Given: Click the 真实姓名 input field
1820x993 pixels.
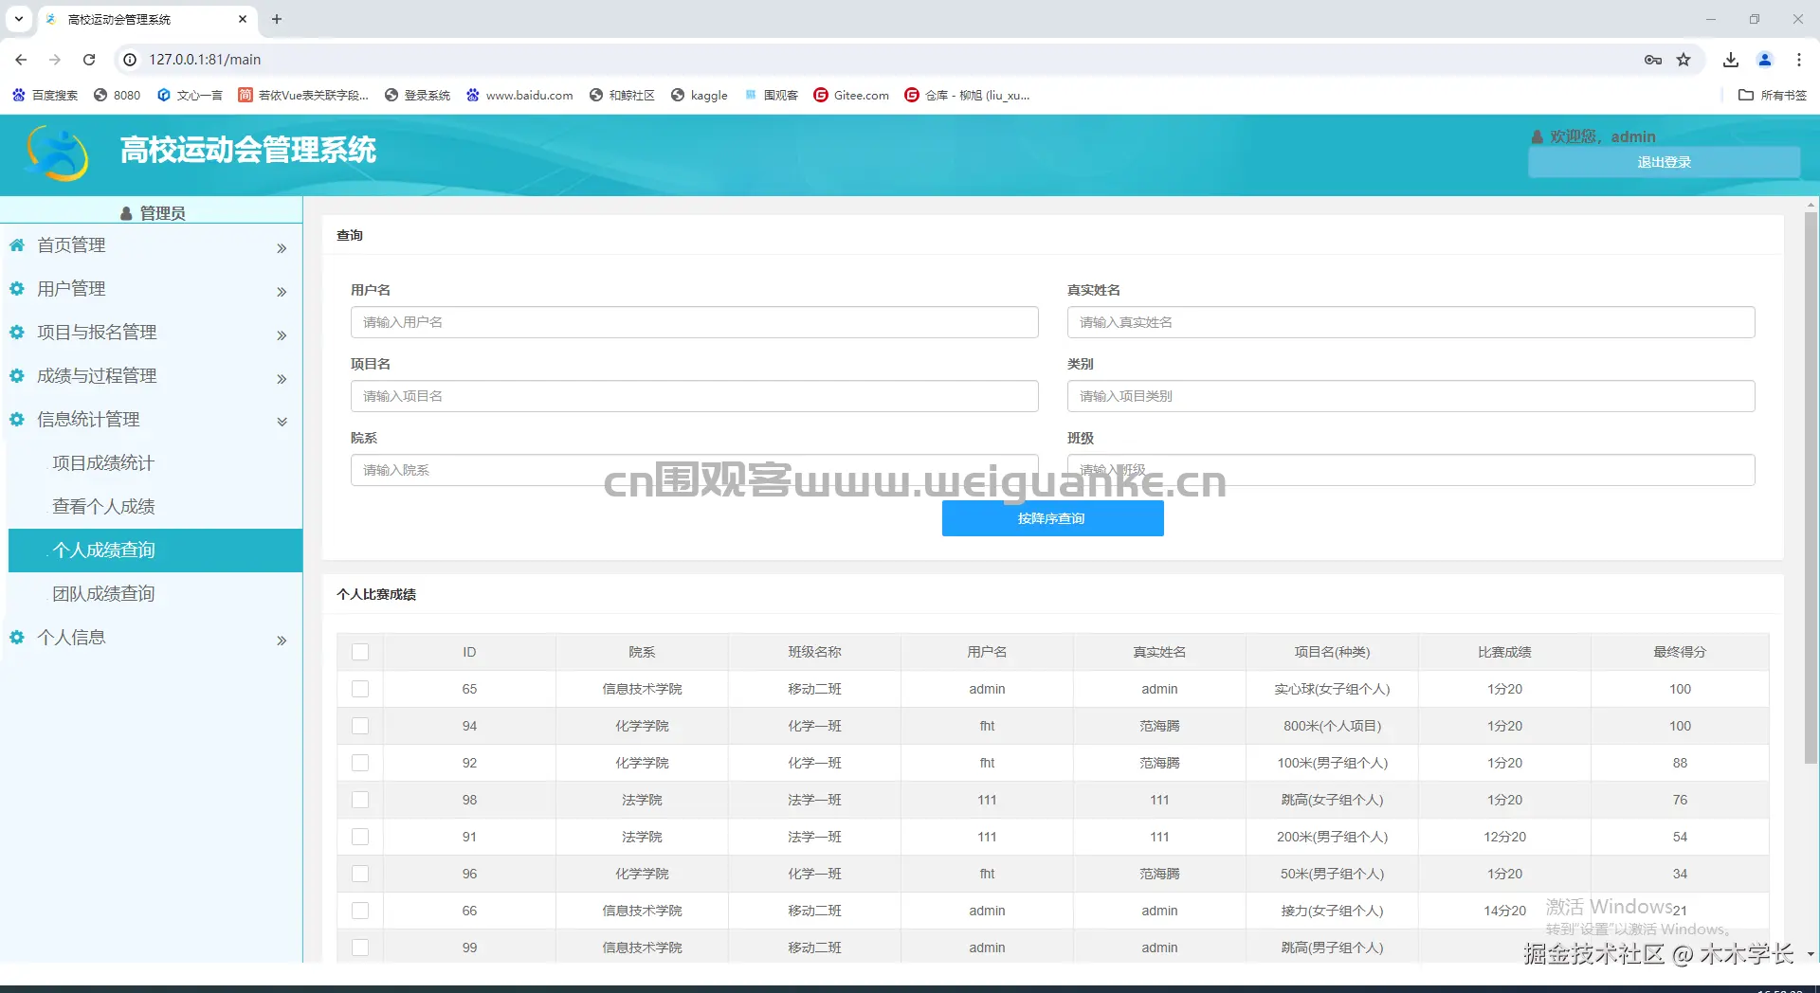Looking at the screenshot, I should (x=1410, y=322).
